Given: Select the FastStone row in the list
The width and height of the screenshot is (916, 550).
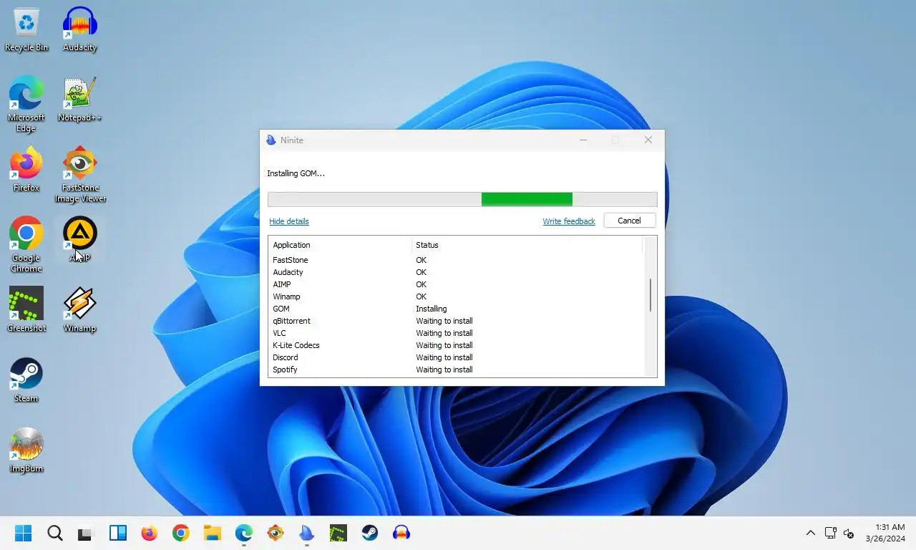Looking at the screenshot, I should click(x=456, y=260).
